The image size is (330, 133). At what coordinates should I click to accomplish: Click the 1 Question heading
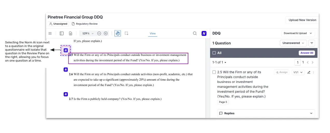(222, 43)
